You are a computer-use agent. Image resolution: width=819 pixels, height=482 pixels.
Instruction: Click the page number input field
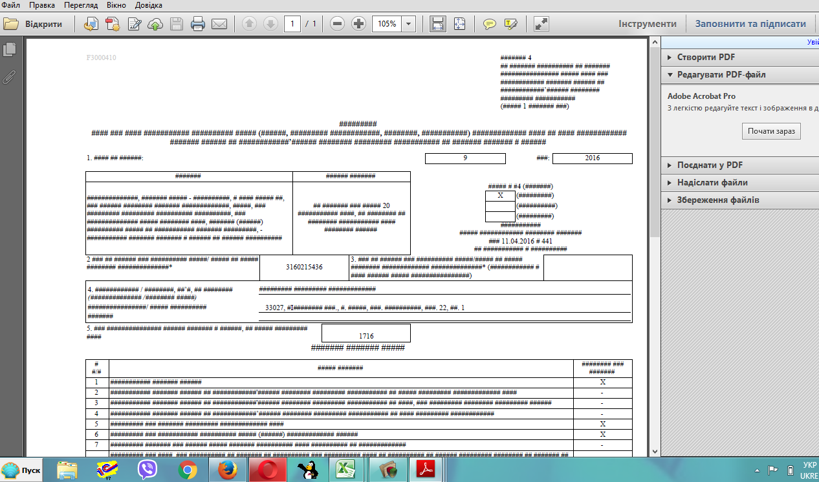pos(292,24)
